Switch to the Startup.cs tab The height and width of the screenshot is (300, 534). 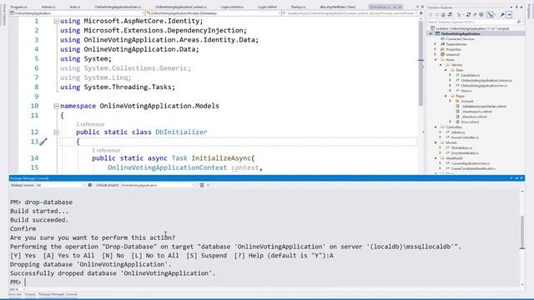coord(299,7)
